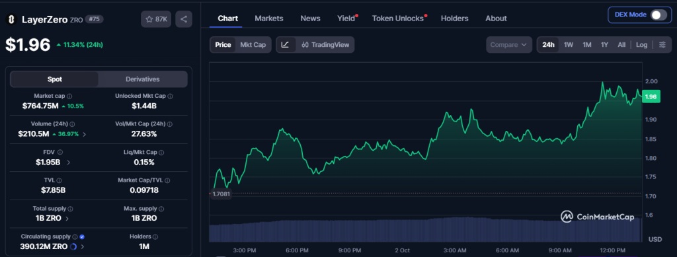Screen dimensions: 677x257
Task: Open the About tab
Action: tap(496, 18)
